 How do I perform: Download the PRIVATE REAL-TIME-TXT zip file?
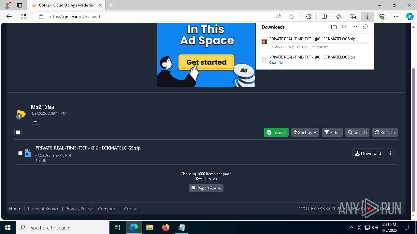[368, 153]
